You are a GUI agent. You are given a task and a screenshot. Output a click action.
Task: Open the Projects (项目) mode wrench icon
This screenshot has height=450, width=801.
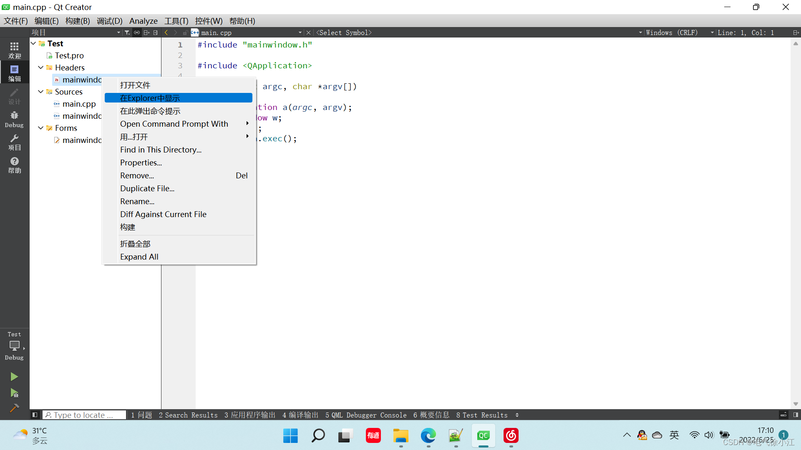pos(15,142)
